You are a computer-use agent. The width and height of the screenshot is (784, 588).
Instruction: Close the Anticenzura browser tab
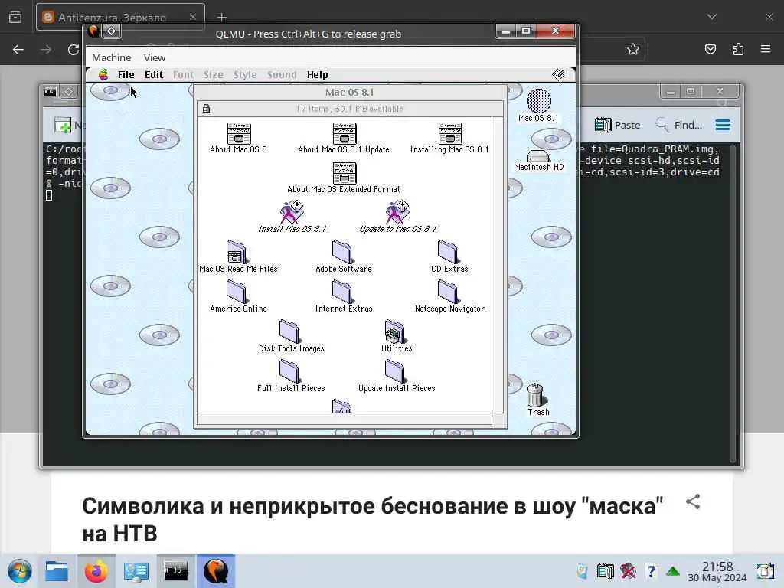tap(192, 17)
